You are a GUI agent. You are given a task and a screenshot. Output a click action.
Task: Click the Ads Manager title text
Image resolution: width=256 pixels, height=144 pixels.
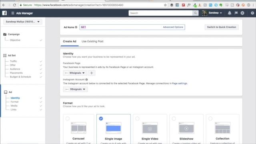(24, 13)
